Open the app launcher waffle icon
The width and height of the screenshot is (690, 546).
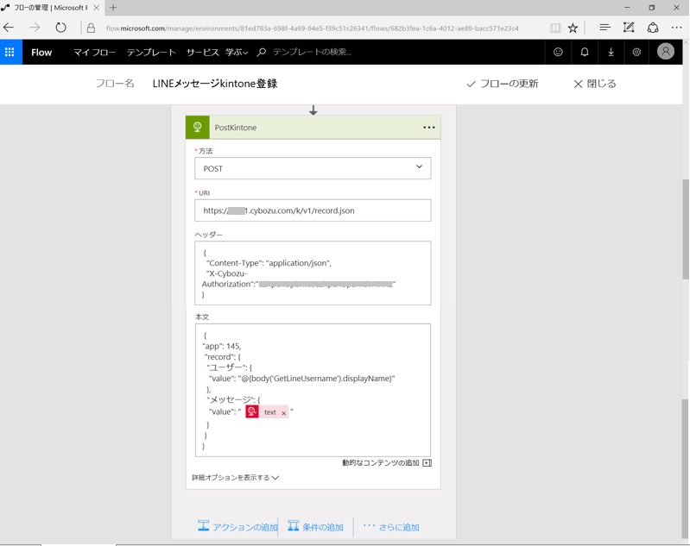9,52
